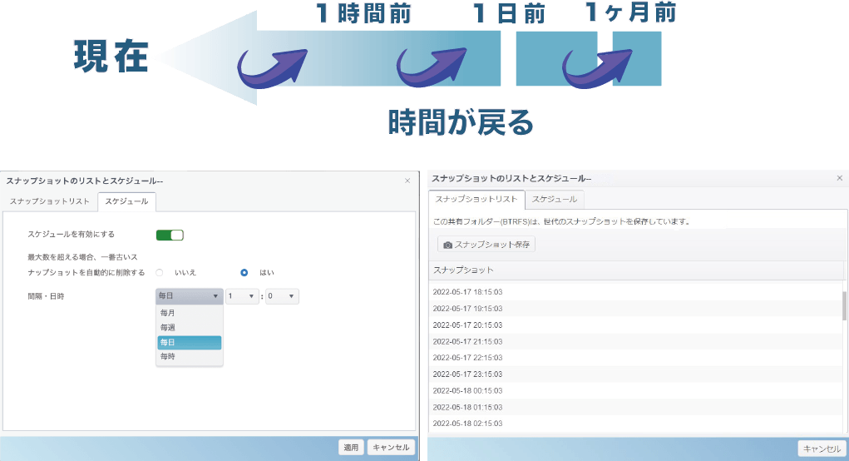Select the はい radio button
Image resolution: width=849 pixels, height=461 pixels.
244,272
